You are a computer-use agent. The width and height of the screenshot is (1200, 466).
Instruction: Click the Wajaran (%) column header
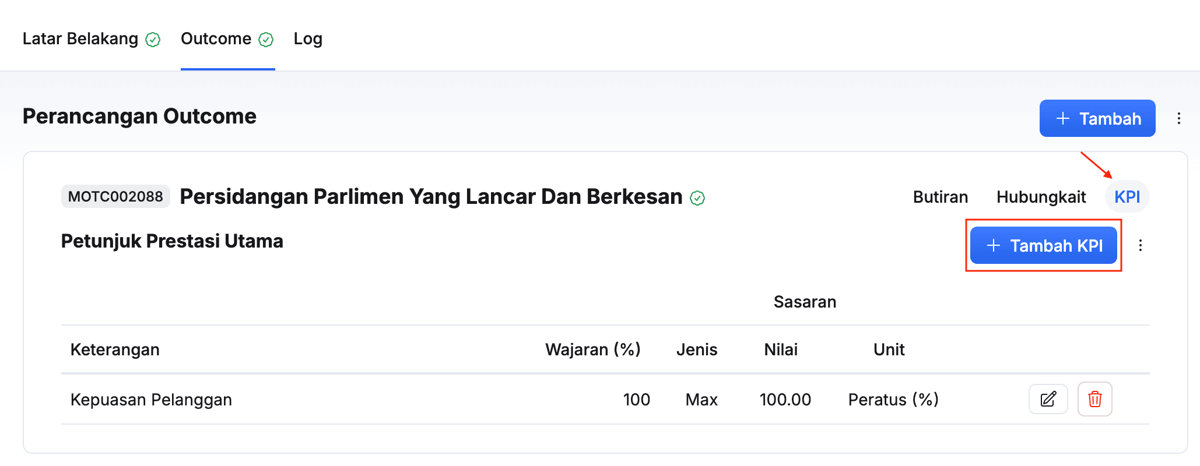coord(592,349)
